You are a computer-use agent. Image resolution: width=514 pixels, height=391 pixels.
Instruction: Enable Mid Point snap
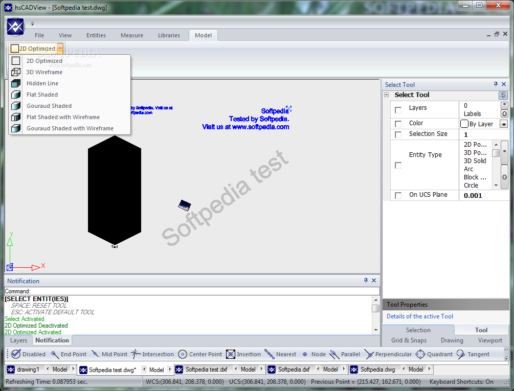[109, 354]
